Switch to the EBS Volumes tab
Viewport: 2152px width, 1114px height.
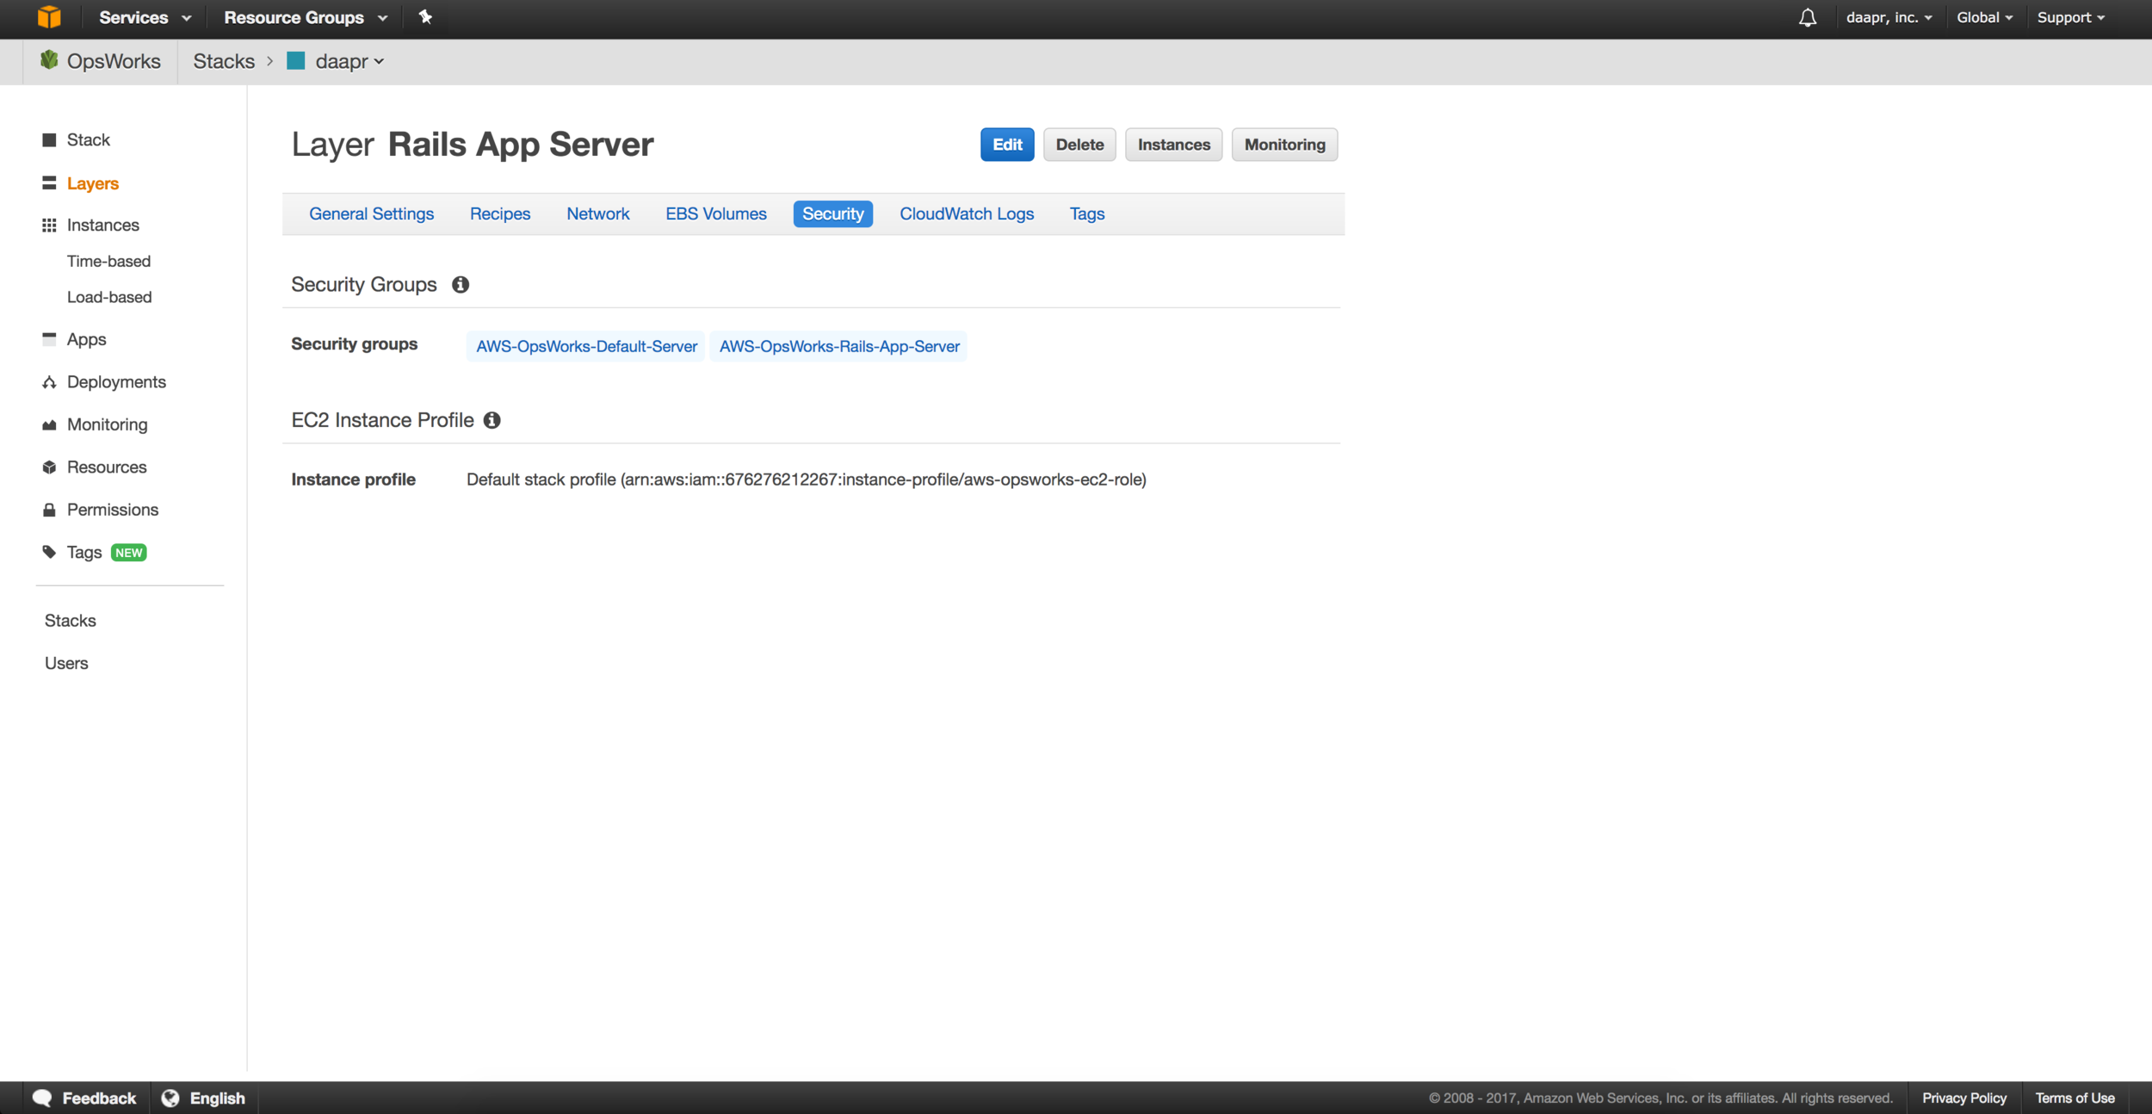tap(716, 214)
